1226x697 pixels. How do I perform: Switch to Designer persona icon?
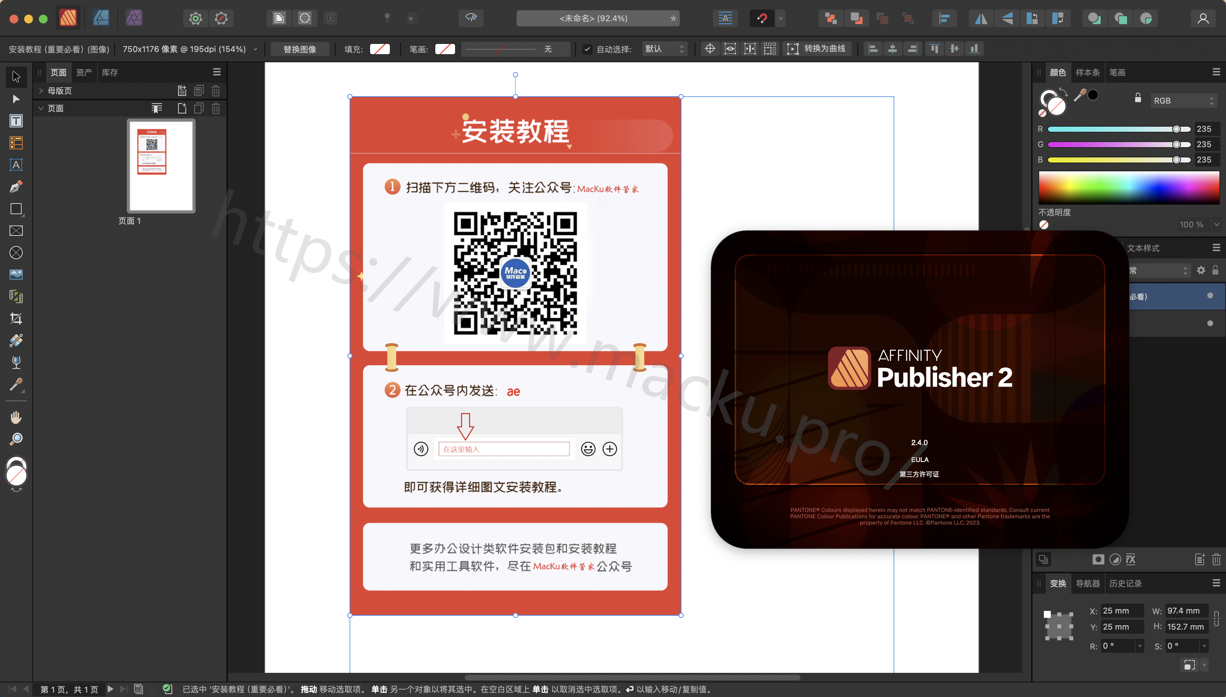tap(101, 18)
